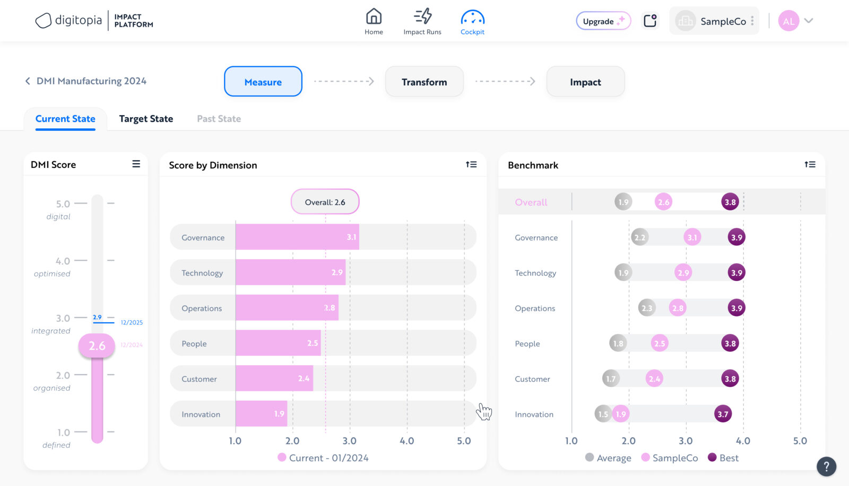
Task: Click the Benchmark panel sort icon
Action: [x=810, y=165]
